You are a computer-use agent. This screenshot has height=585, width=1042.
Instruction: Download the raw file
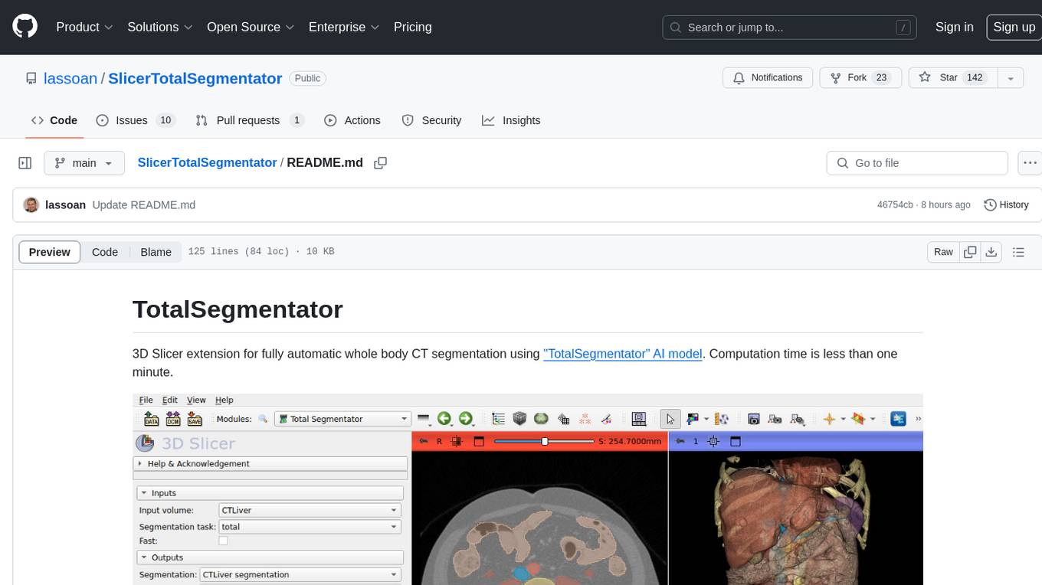[991, 252]
